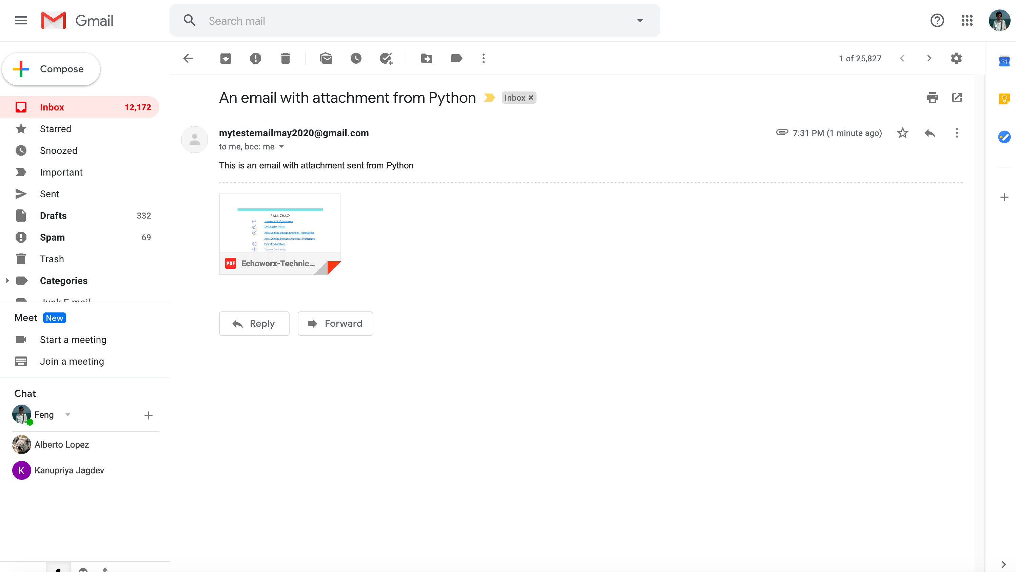Forward this email
The image size is (1016, 572).
[x=335, y=323]
